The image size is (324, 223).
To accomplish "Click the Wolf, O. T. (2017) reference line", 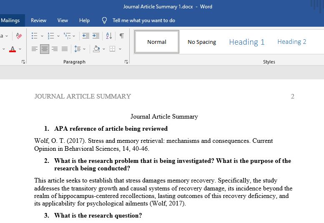I will [153, 141].
